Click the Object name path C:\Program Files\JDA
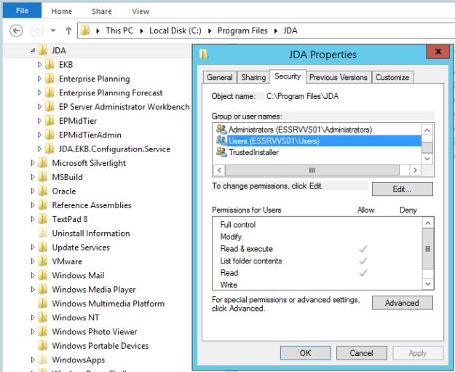455x372 pixels. 302,96
